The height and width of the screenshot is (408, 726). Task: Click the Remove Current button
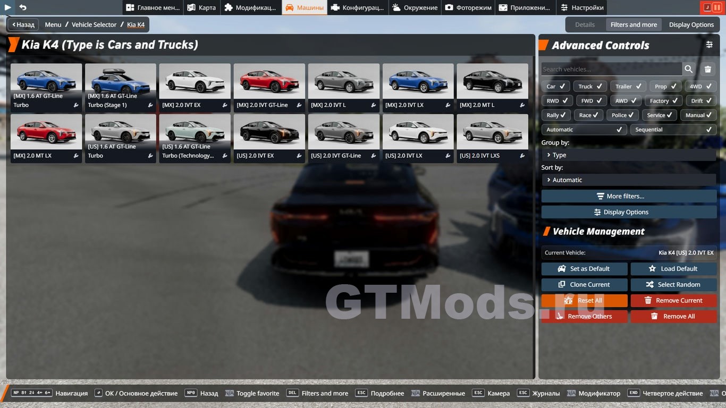click(x=673, y=301)
